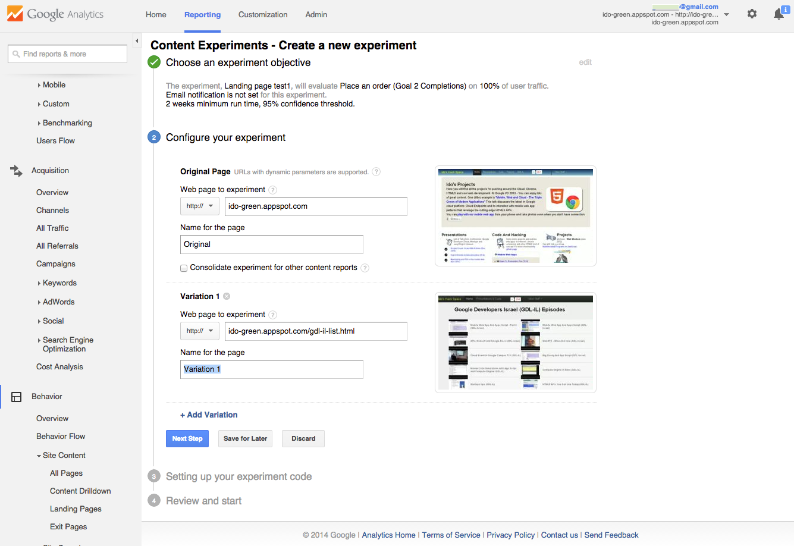Open the account selector dropdown arrow

[x=726, y=14]
